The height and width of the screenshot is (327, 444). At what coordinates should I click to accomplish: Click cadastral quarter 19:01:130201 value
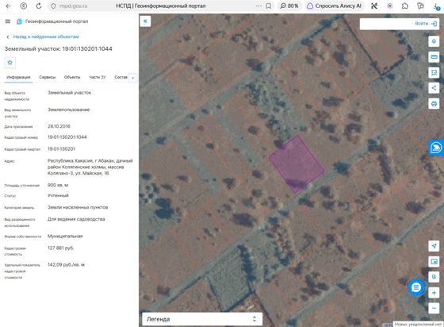61,148
